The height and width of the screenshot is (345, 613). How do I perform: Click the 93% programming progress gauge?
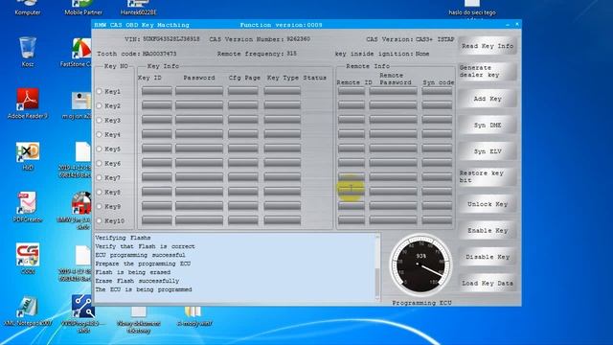point(421,265)
